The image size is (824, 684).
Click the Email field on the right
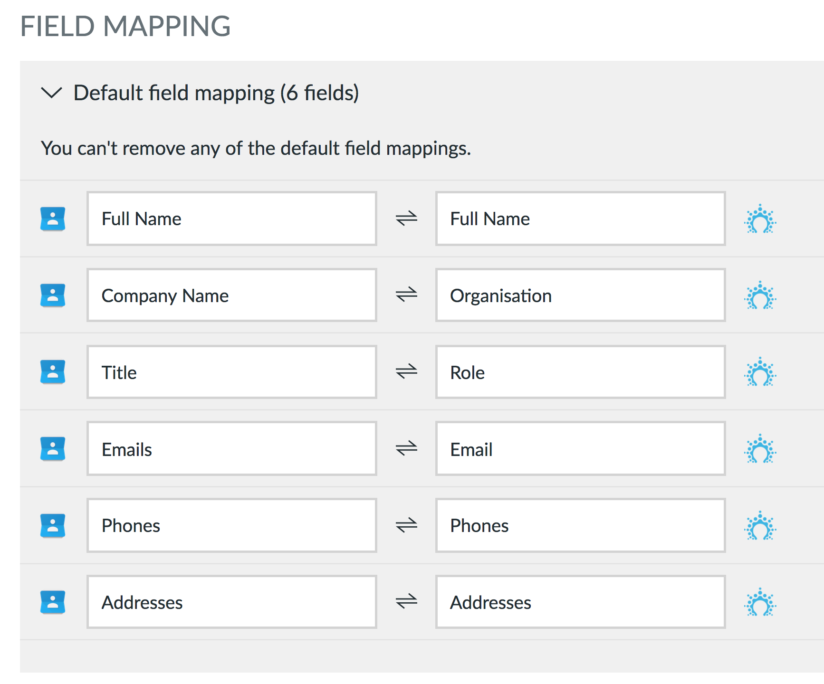click(581, 448)
